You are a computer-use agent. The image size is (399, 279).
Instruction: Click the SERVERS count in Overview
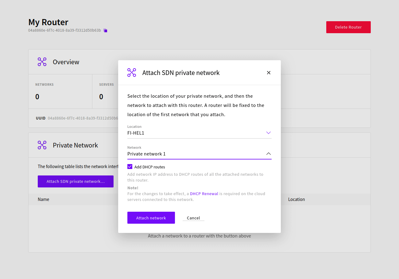(x=101, y=97)
